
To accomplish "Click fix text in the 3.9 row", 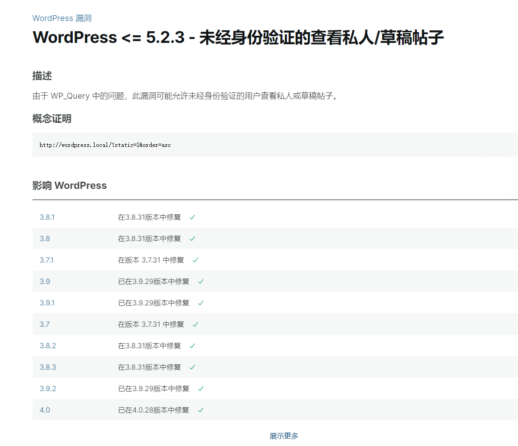I will tap(153, 281).
